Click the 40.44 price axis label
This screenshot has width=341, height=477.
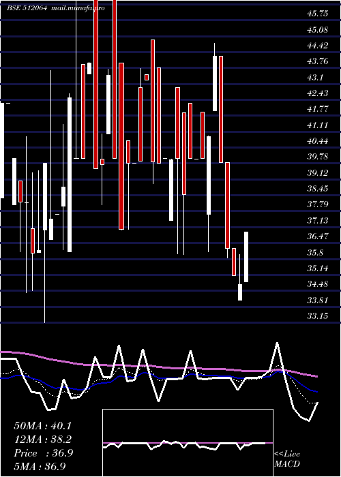(x=318, y=141)
